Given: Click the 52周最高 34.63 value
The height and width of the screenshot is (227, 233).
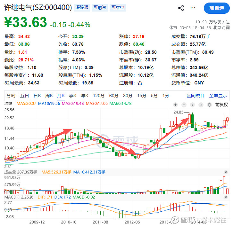Looking at the screenshot, I should coord(34,83).
